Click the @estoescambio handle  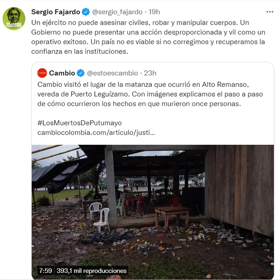coord(112,73)
